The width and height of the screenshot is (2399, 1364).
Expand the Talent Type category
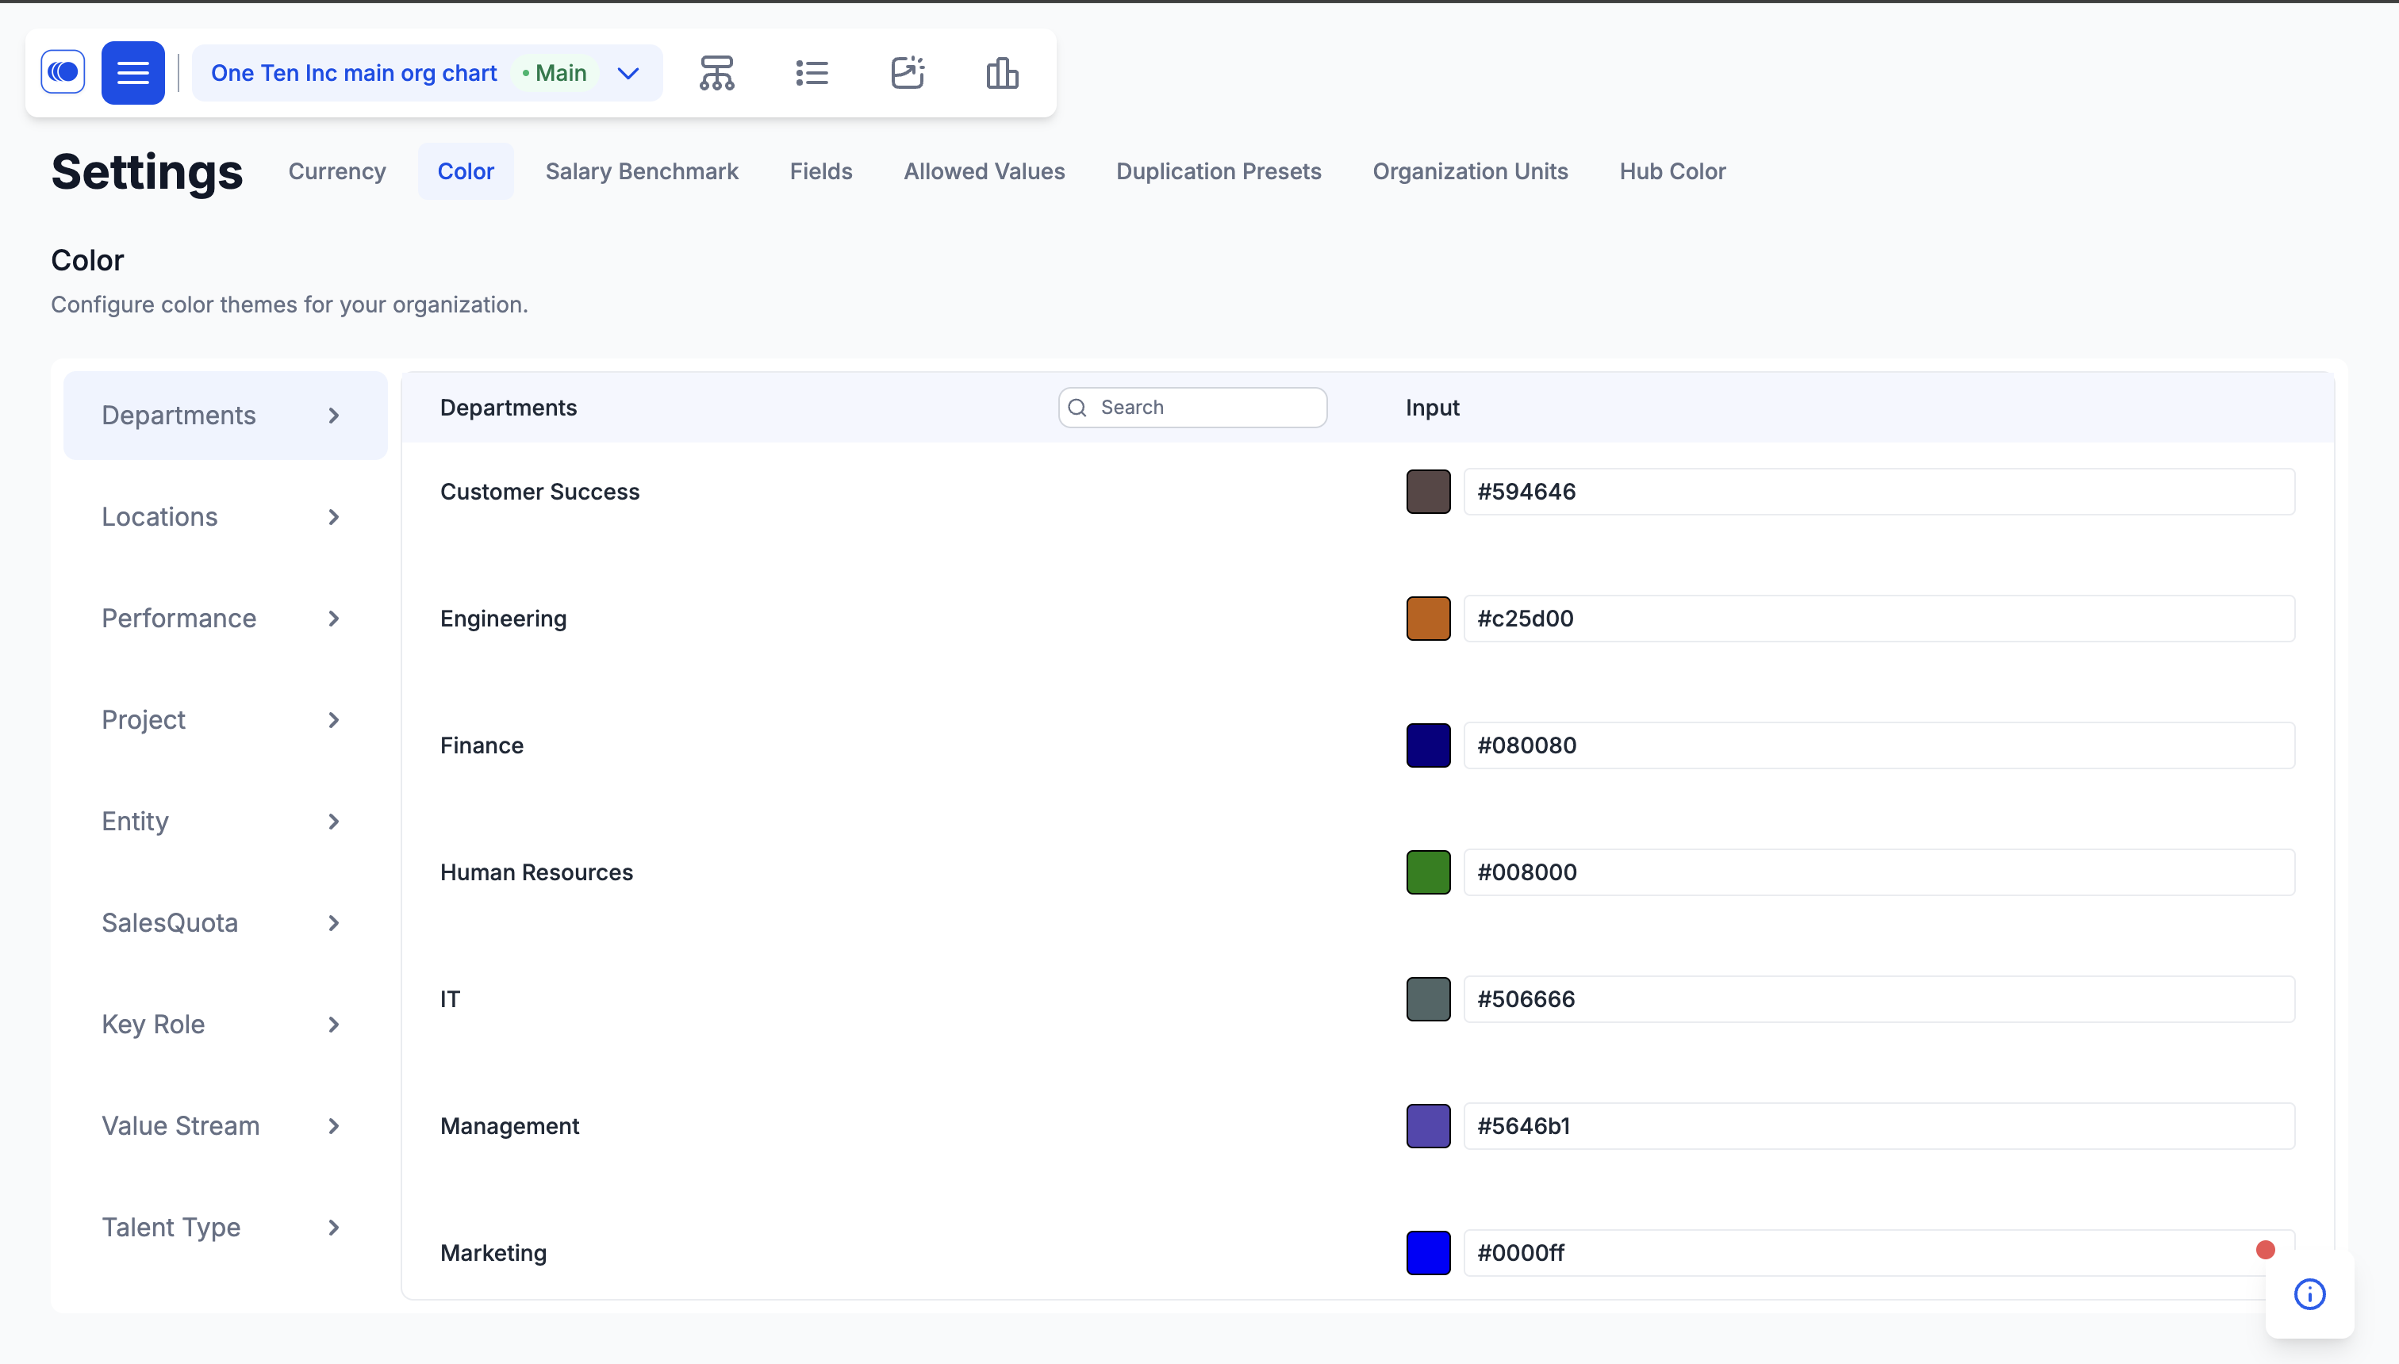point(225,1228)
